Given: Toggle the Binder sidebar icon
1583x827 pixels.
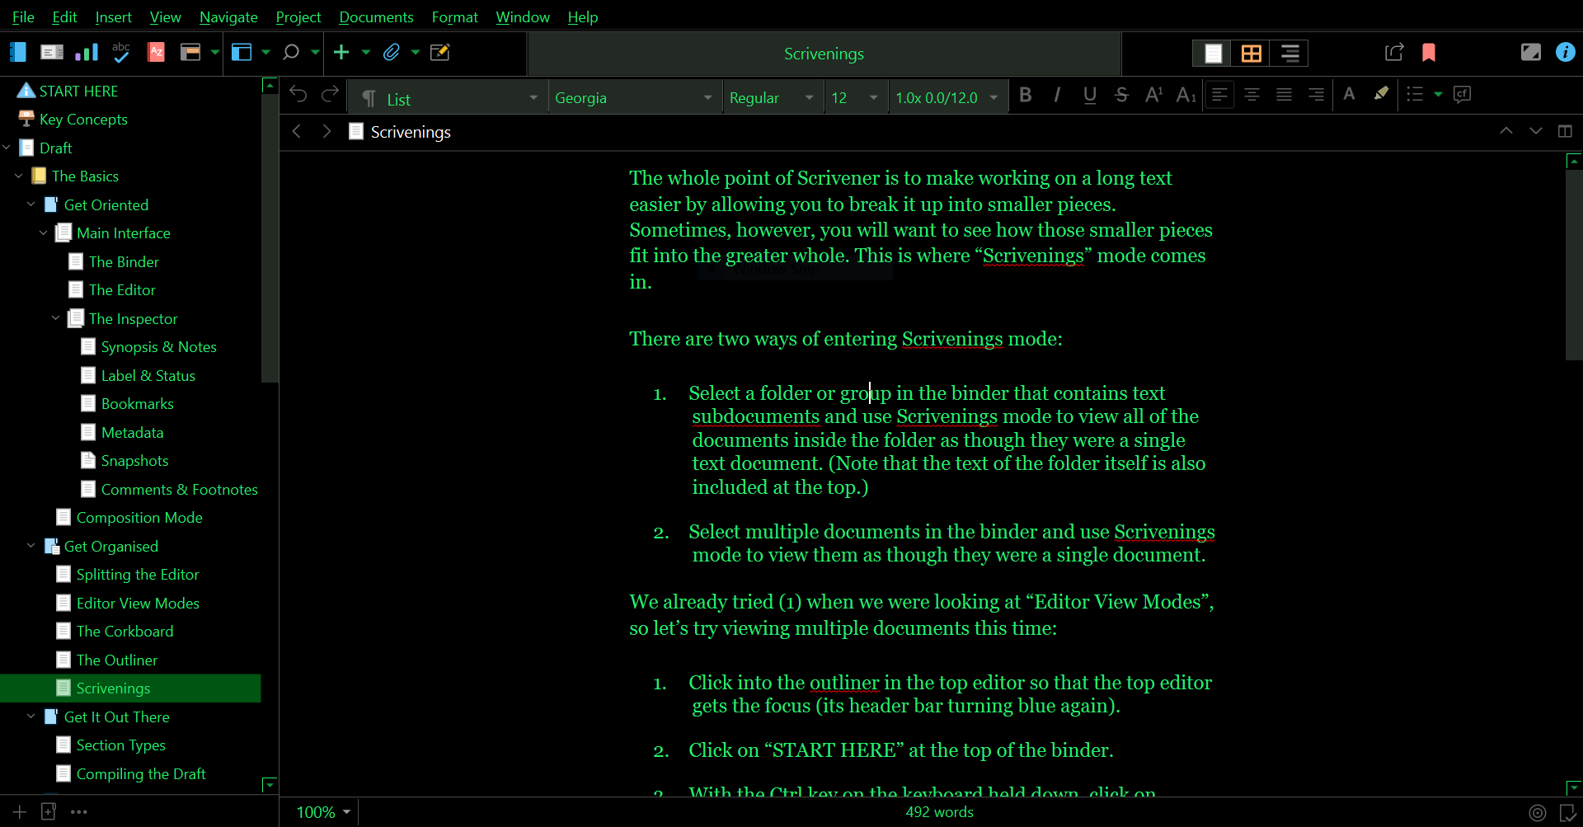Looking at the screenshot, I should 17,53.
